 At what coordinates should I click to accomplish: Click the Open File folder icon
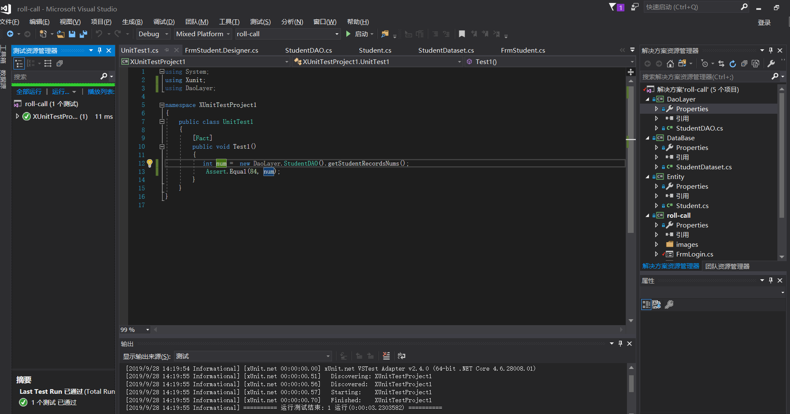pos(61,34)
